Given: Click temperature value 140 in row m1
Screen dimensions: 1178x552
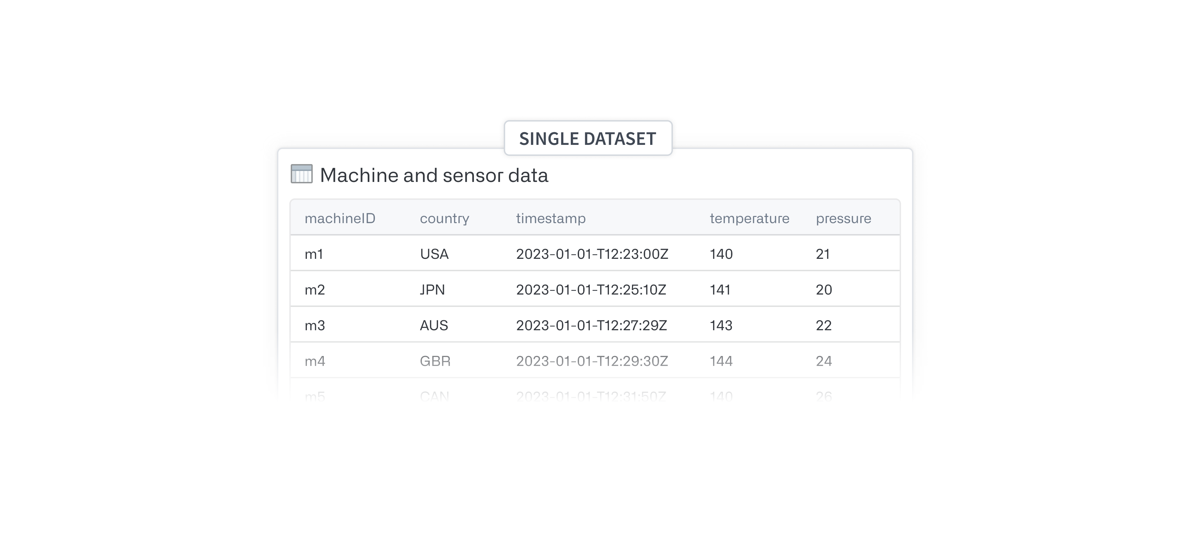Looking at the screenshot, I should point(721,254).
